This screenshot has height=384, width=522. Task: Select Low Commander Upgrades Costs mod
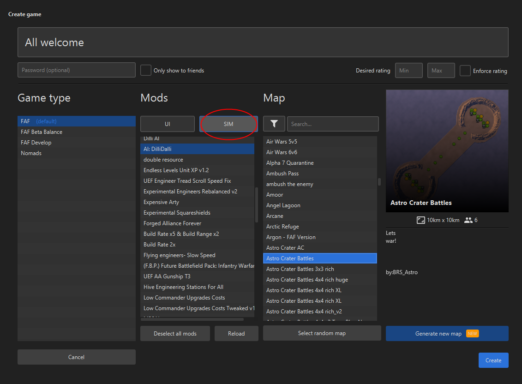[x=197, y=298]
